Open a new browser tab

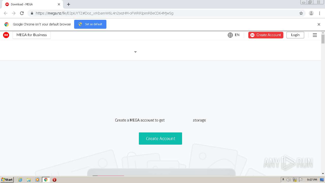point(69,4)
